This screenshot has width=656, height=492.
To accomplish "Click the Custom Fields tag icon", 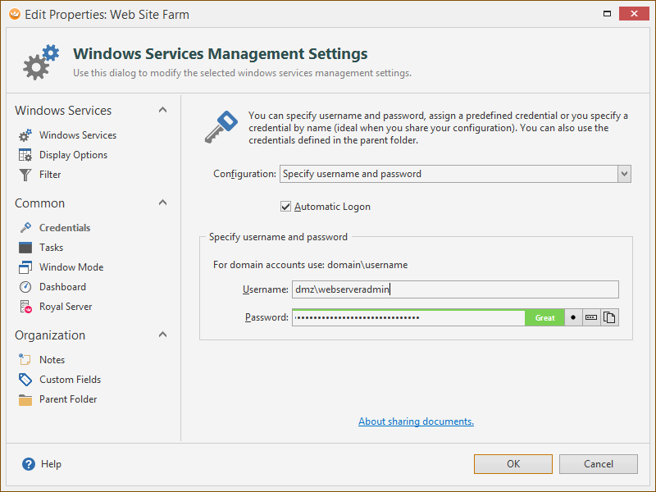I will 25,380.
